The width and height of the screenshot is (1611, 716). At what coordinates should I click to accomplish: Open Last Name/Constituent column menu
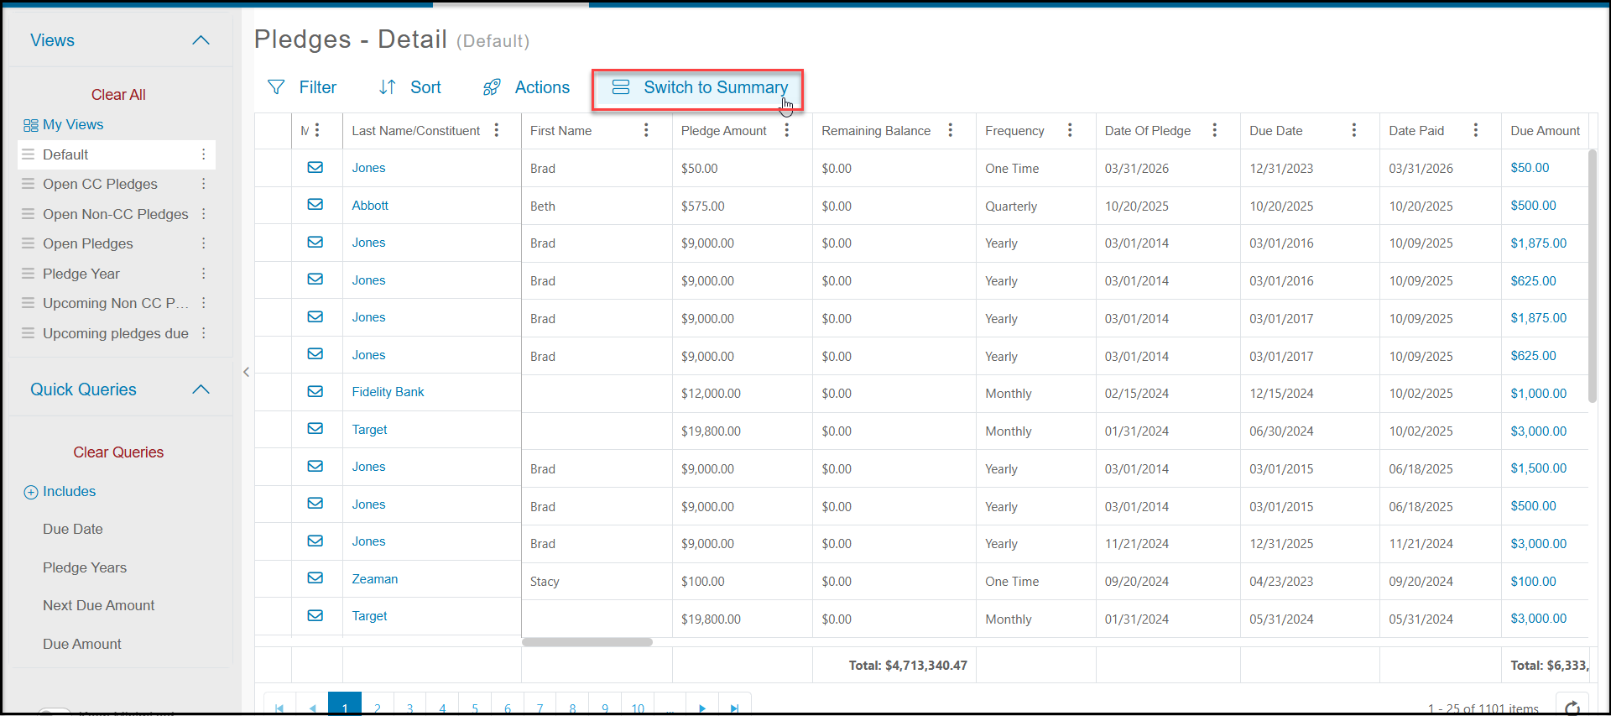click(497, 130)
